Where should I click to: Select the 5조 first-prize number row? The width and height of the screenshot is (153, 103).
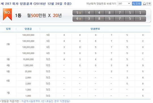(x=109, y=13)
